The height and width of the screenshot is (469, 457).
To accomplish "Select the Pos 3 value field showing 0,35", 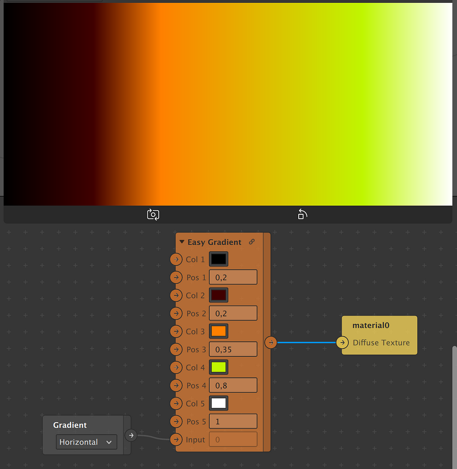I will tap(233, 349).
